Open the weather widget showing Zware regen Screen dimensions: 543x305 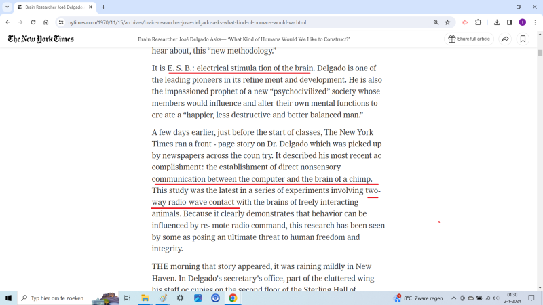click(x=418, y=298)
